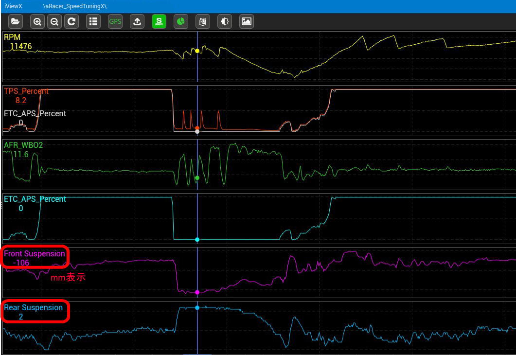
Task: Click the refresh/reset view icon
Action: 71,22
